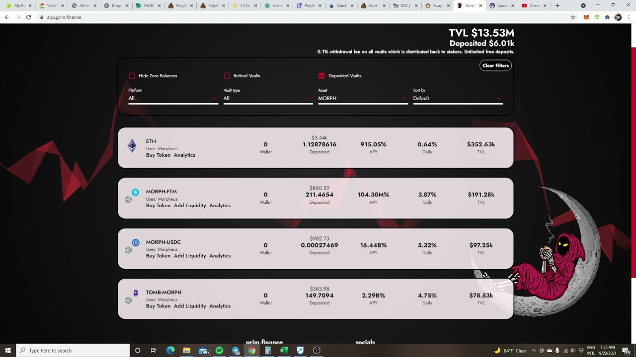
Task: Open Cortana circle icon in taskbar
Action: click(x=138, y=351)
